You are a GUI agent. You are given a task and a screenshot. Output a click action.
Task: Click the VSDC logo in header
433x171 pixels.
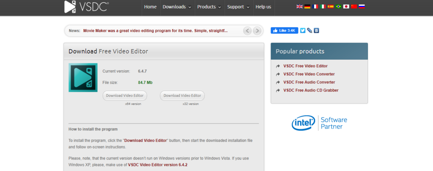[86, 7]
